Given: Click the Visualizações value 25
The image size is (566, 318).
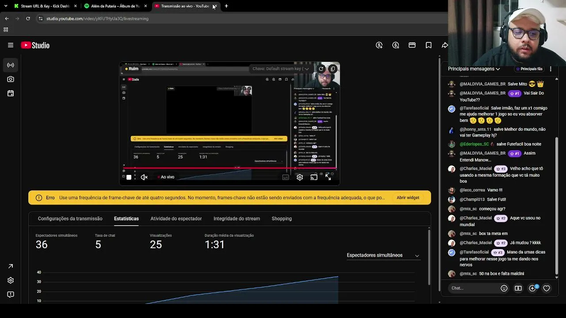Looking at the screenshot, I should click(156, 245).
